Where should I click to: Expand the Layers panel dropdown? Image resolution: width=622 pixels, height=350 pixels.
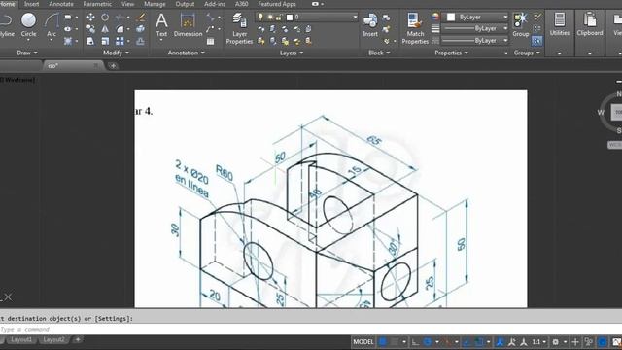[x=292, y=52]
